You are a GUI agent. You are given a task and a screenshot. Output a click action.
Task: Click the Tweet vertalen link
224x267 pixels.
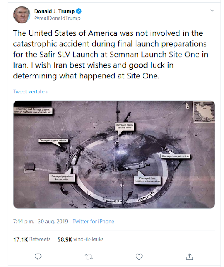pos(30,92)
